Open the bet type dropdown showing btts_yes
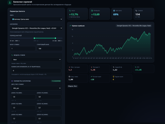 [x=36, y=88]
